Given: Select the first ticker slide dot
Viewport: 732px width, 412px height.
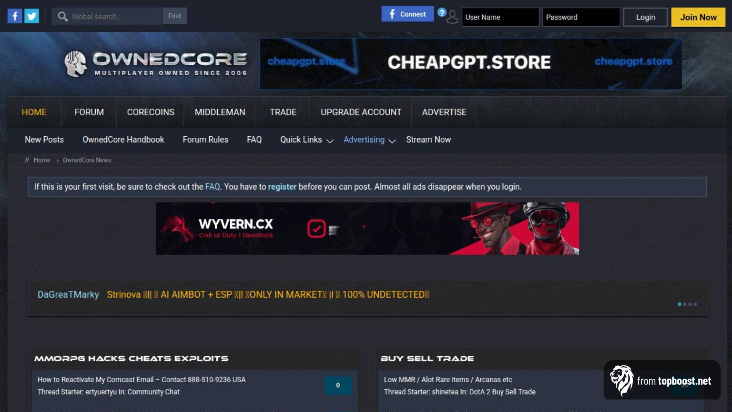Looking at the screenshot, I should tap(679, 304).
